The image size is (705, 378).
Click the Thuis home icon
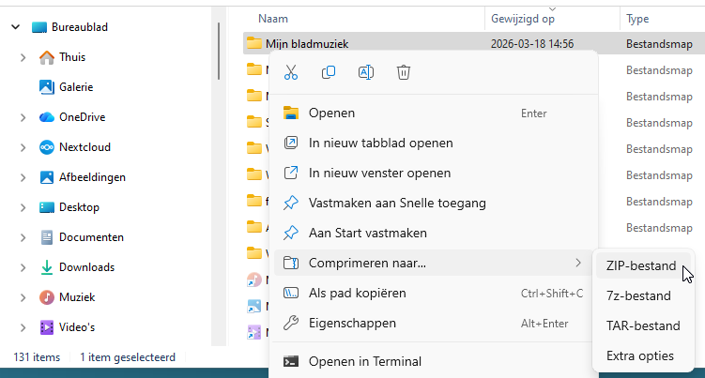coord(47,57)
